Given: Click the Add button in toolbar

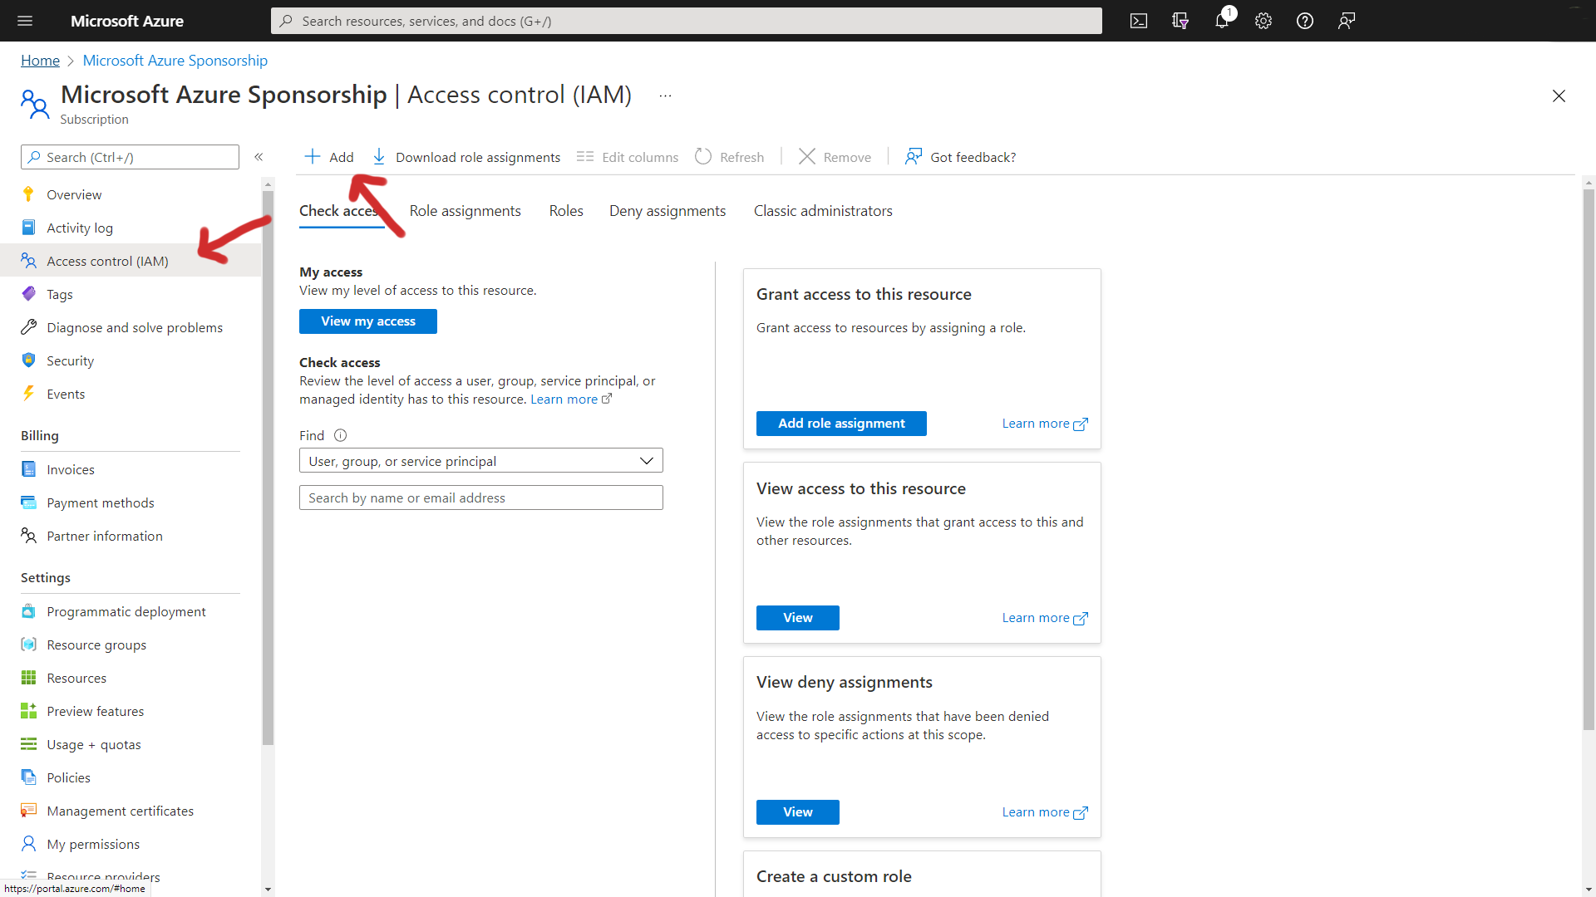Looking at the screenshot, I should point(329,157).
